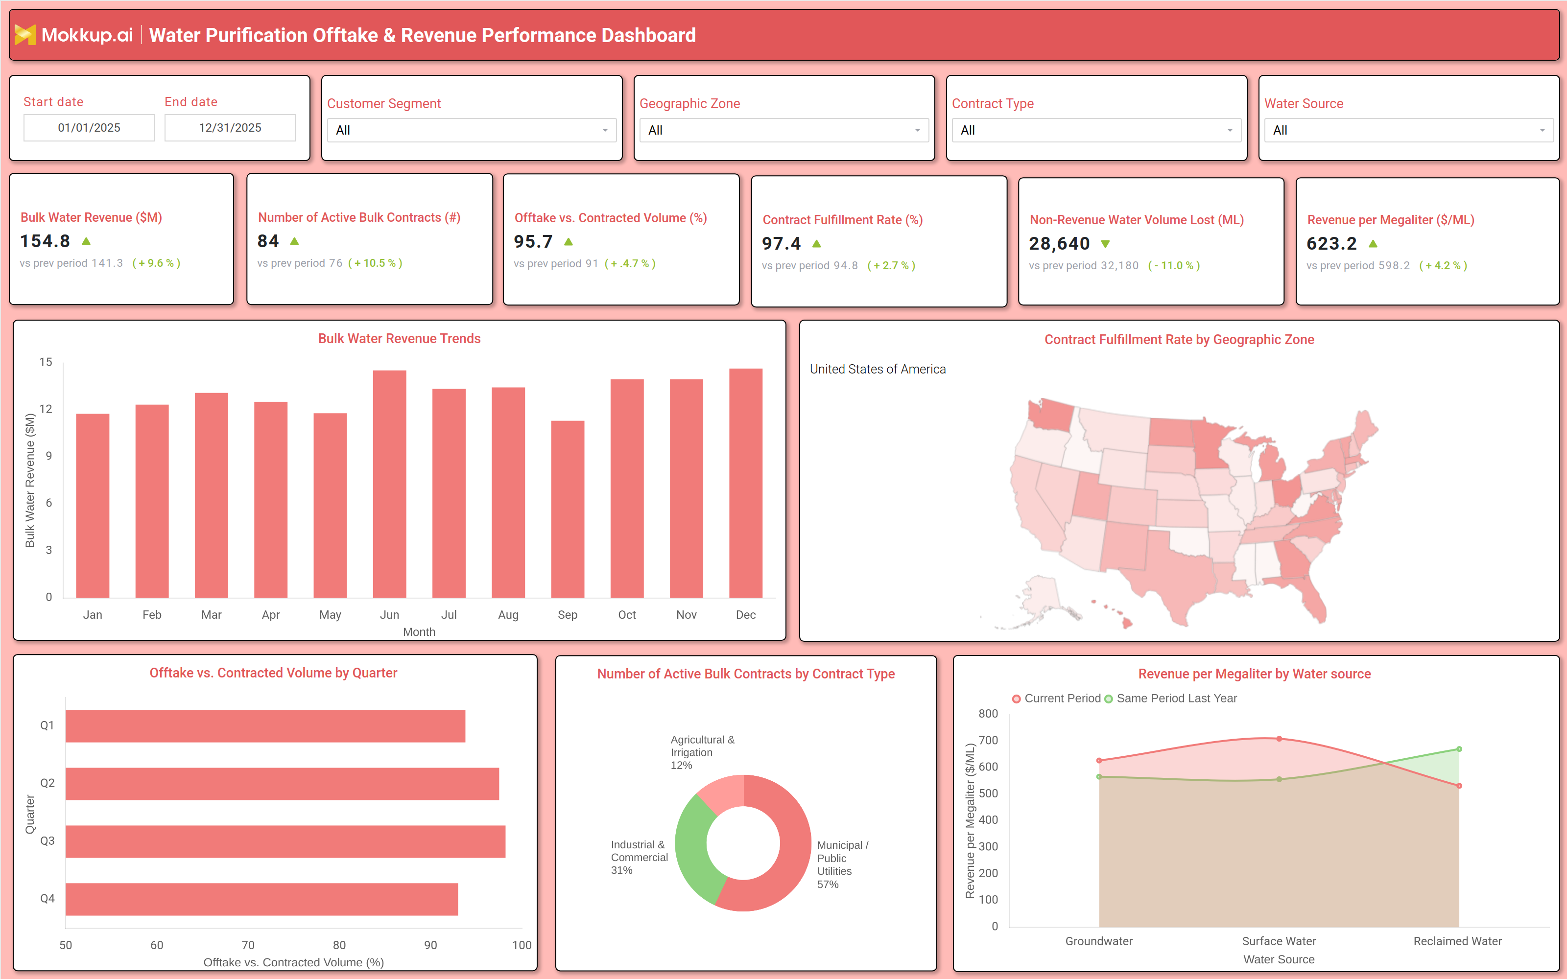This screenshot has height=979, width=1567.
Task: Click the Groundwater last year data point
Action: tap(1099, 777)
